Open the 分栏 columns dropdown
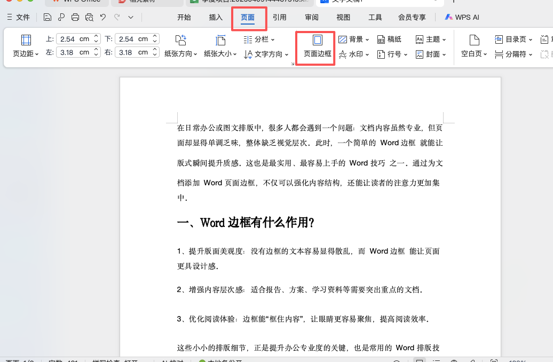This screenshot has height=362, width=553. pos(259,40)
